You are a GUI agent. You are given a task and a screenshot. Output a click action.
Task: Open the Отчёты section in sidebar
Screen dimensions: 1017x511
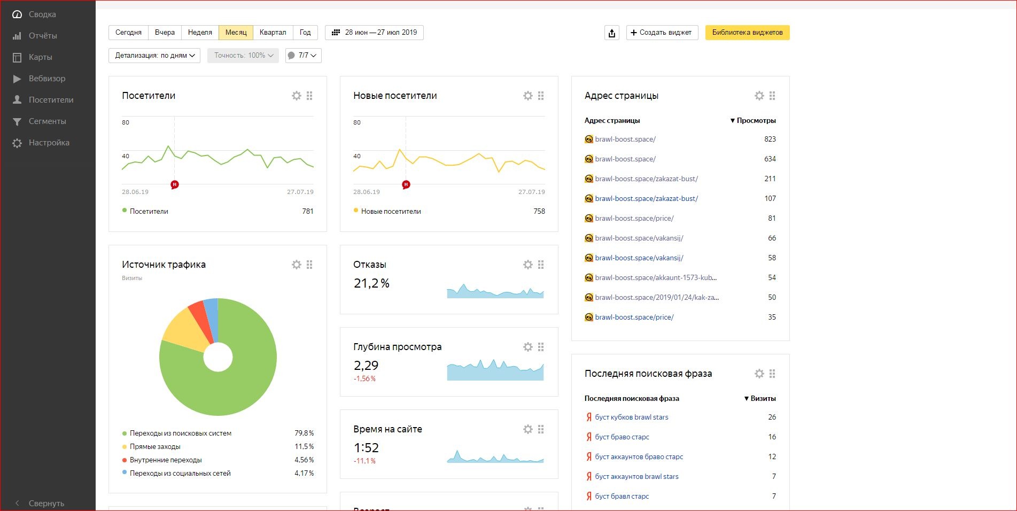point(43,36)
